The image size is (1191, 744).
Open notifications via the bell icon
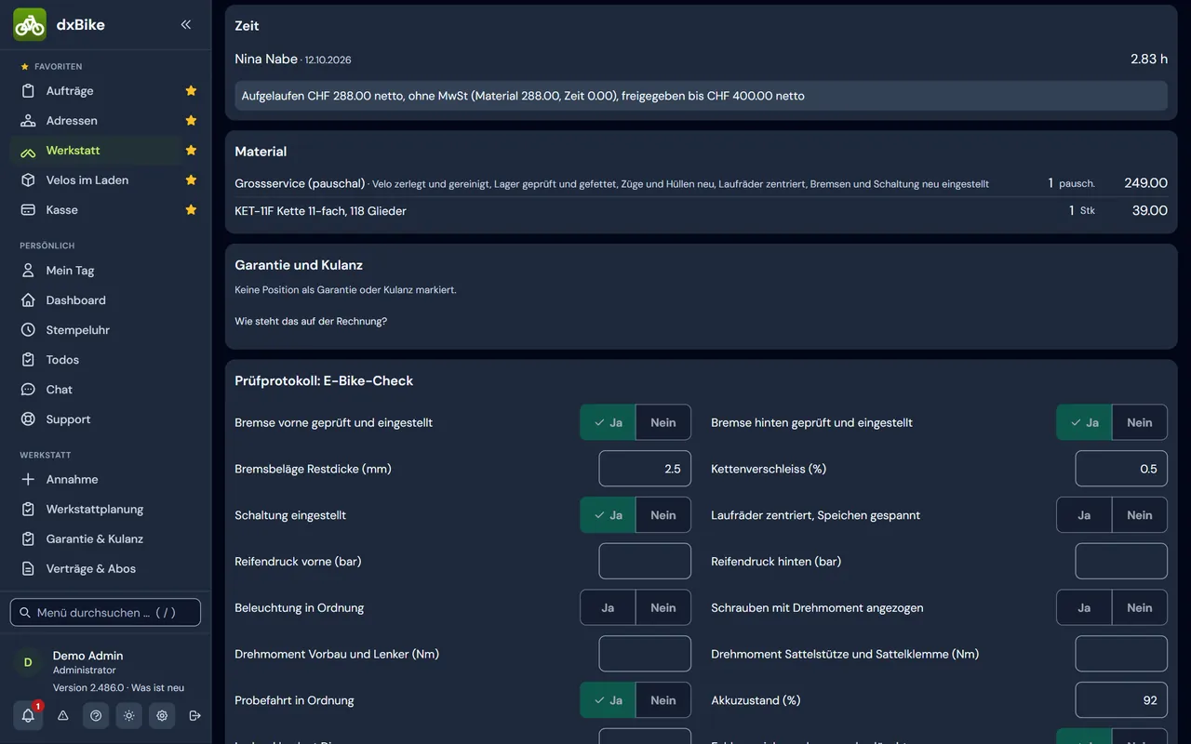28,715
